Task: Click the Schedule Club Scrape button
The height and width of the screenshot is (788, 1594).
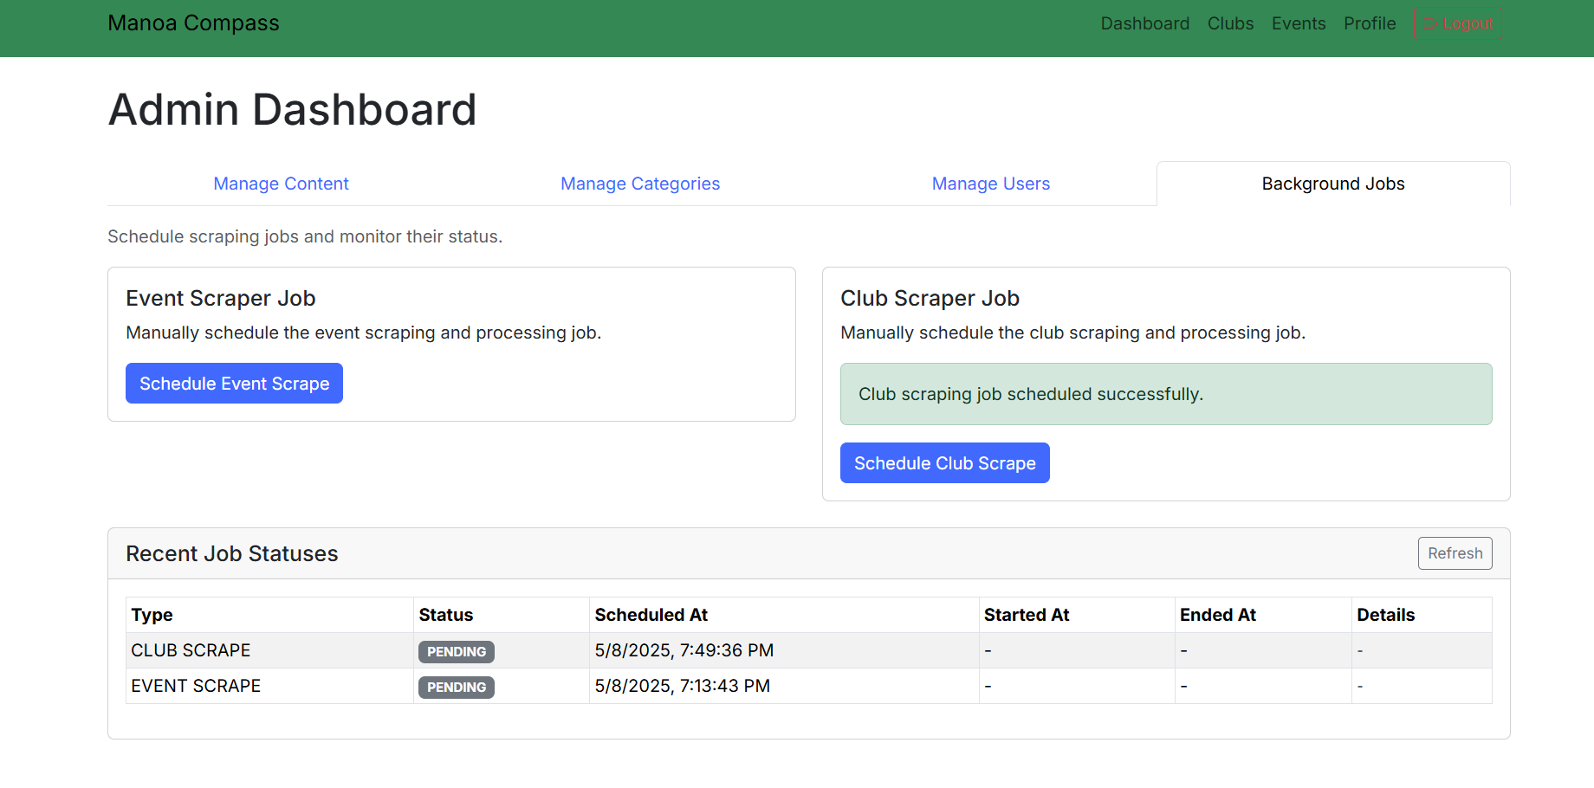Action: [x=944, y=462]
